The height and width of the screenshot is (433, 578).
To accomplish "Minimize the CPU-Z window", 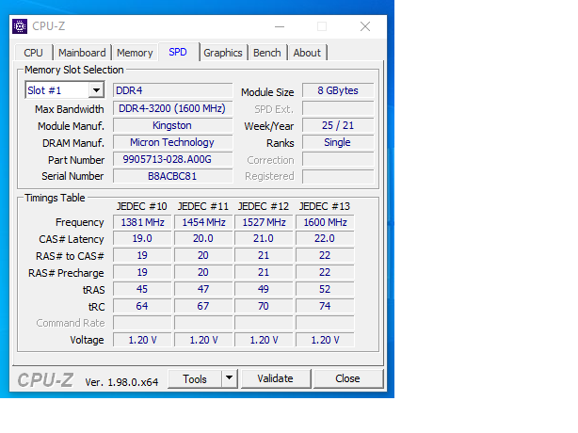I will (x=280, y=26).
